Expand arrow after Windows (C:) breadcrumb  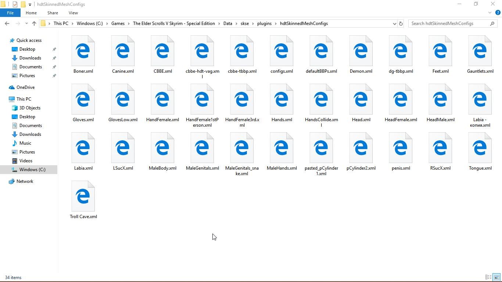(107, 23)
